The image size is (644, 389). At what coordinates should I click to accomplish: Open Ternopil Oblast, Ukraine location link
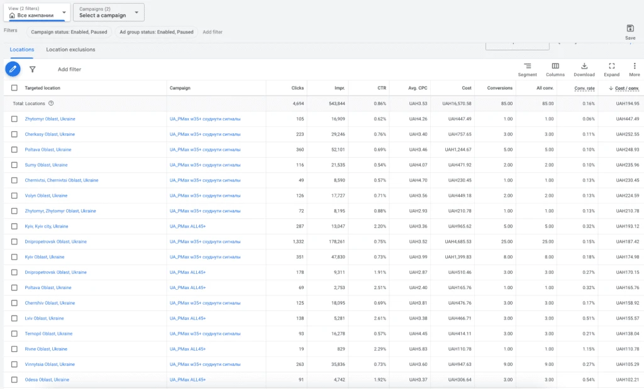pyautogui.click(x=48, y=334)
